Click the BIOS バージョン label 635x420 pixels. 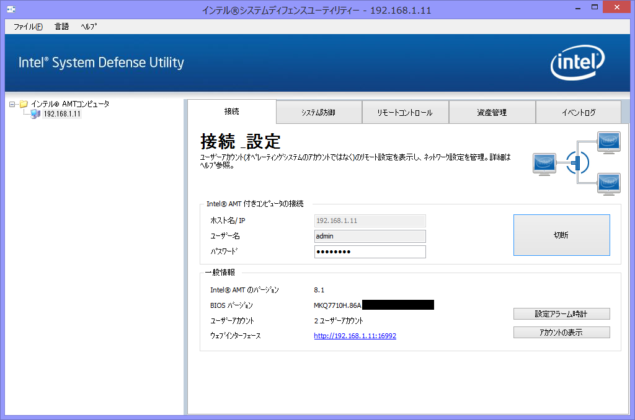231,305
